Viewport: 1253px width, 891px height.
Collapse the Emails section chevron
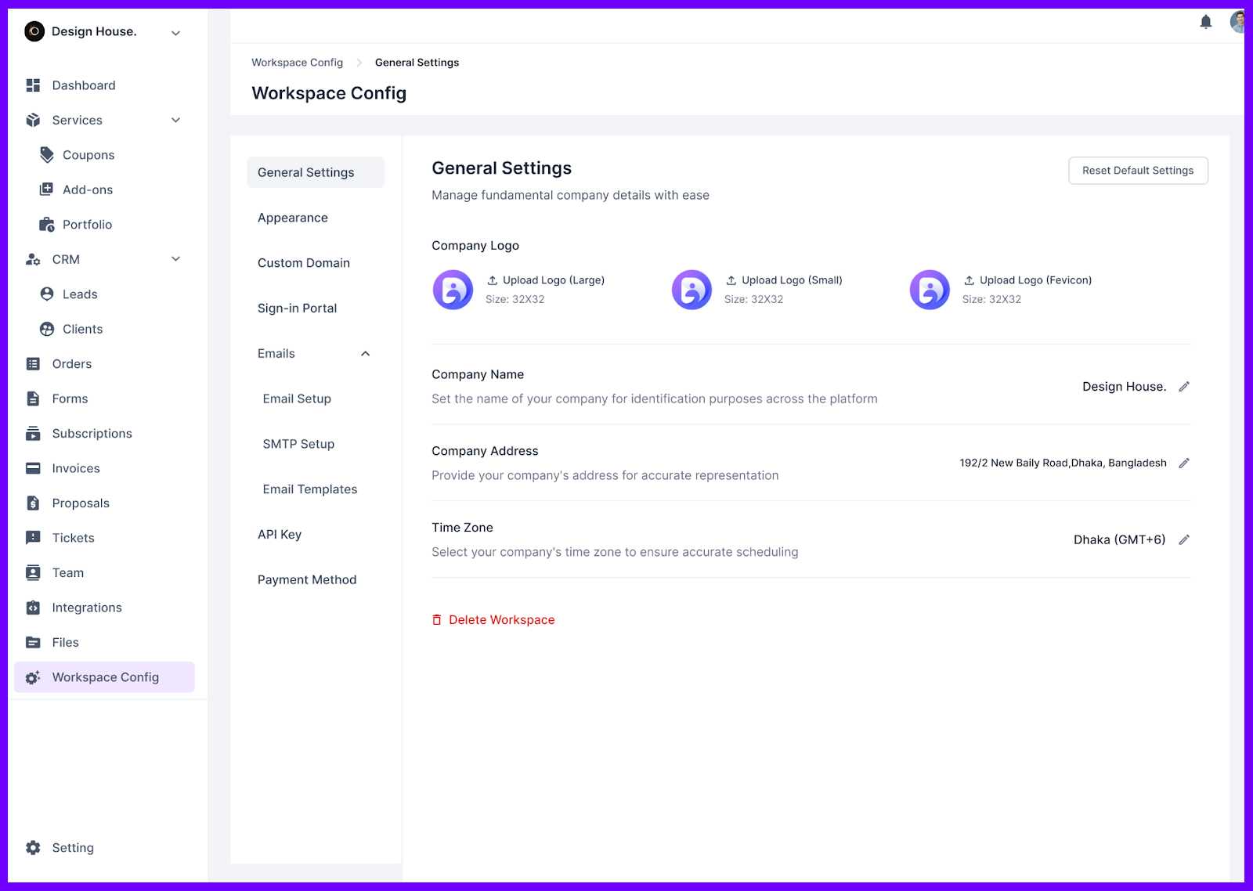pos(365,353)
